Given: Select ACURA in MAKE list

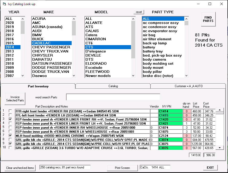Looking at the screenshot, I should click(52, 19).
